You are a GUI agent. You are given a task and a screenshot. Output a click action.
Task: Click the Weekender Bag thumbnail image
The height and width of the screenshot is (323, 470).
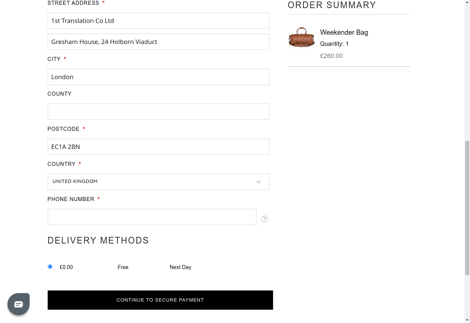click(302, 37)
